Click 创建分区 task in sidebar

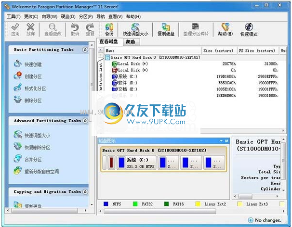click(x=33, y=76)
